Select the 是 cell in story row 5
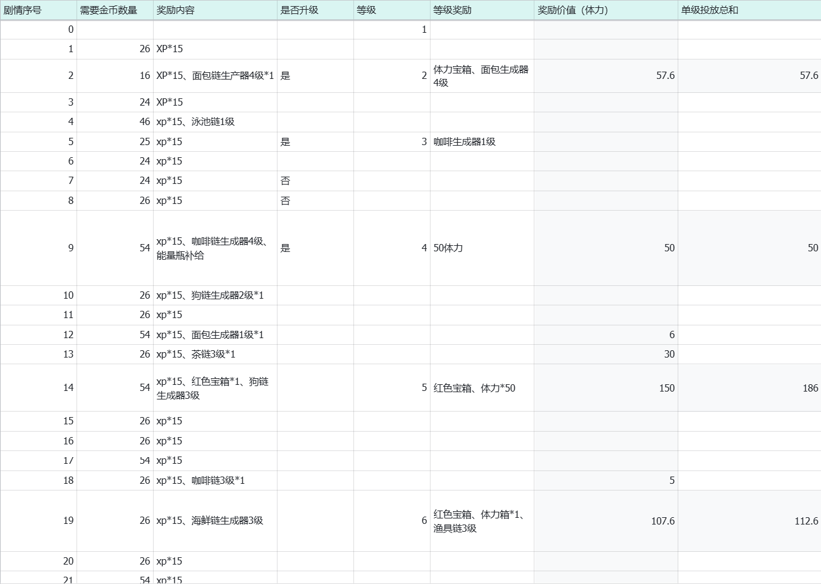Image resolution: width=821 pixels, height=584 pixels. point(315,141)
